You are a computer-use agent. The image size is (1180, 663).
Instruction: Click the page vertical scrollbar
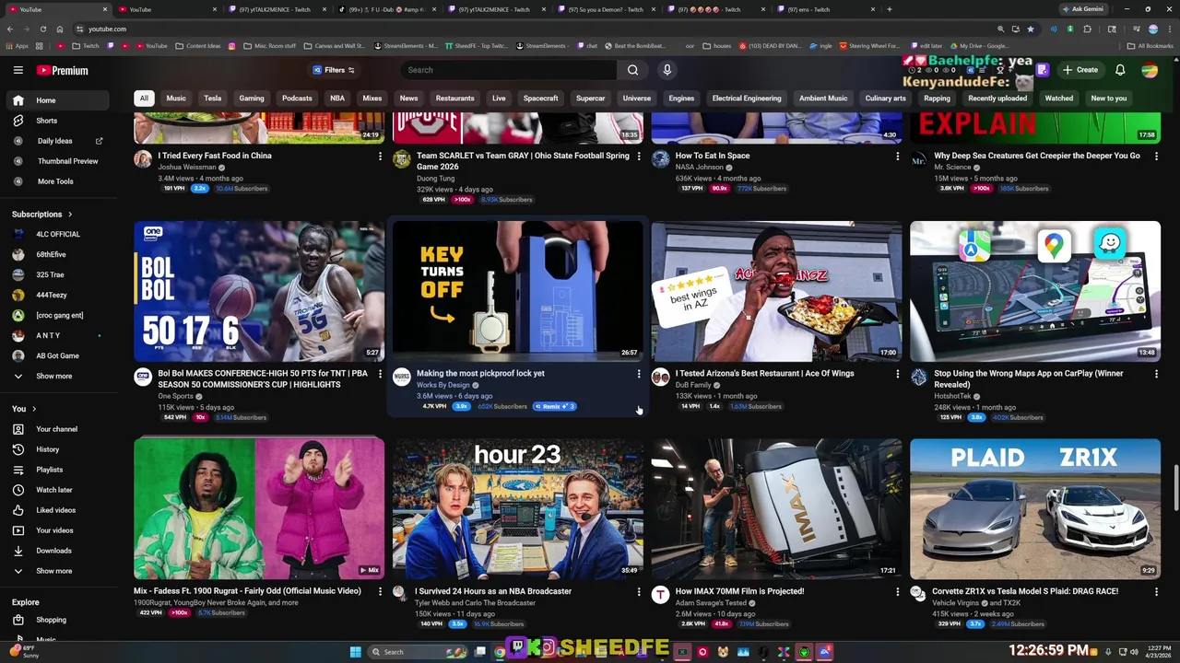[1175, 488]
